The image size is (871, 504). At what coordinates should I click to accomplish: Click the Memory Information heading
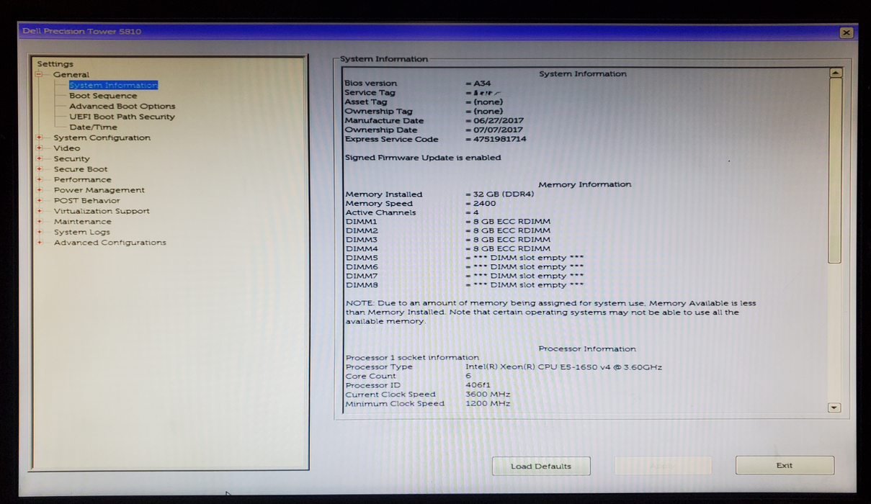coord(584,185)
